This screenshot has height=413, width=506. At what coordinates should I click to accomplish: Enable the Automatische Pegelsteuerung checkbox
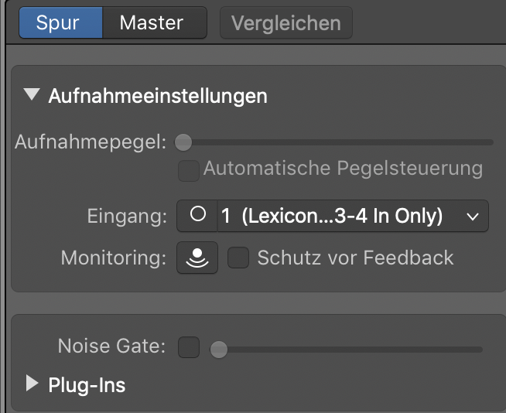click(188, 170)
